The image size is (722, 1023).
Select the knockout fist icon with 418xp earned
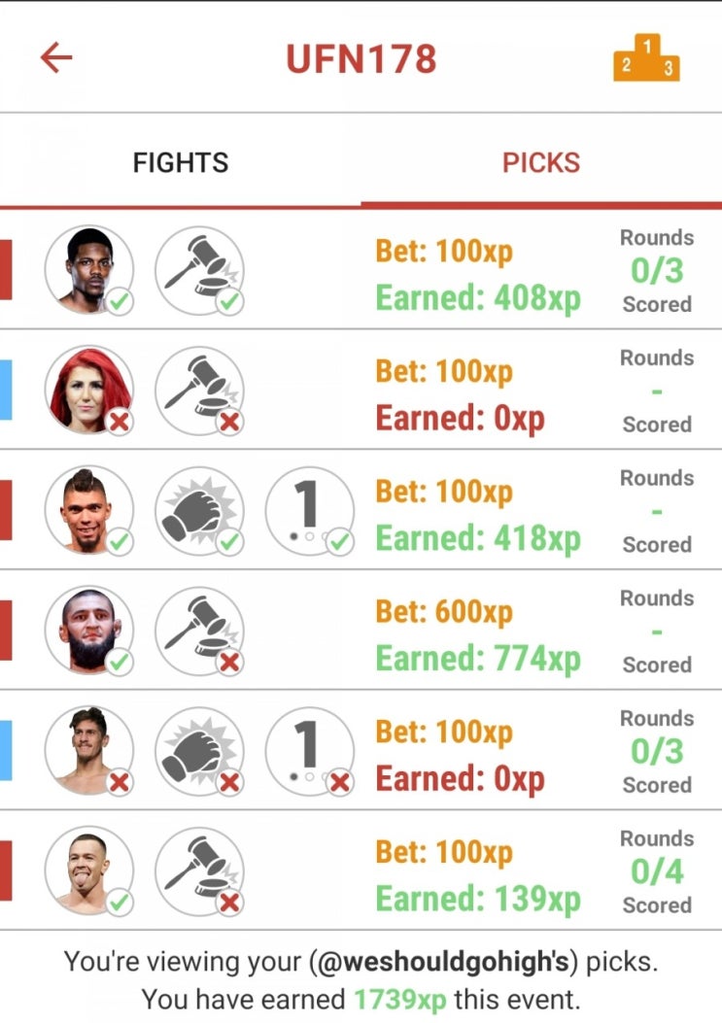point(200,511)
